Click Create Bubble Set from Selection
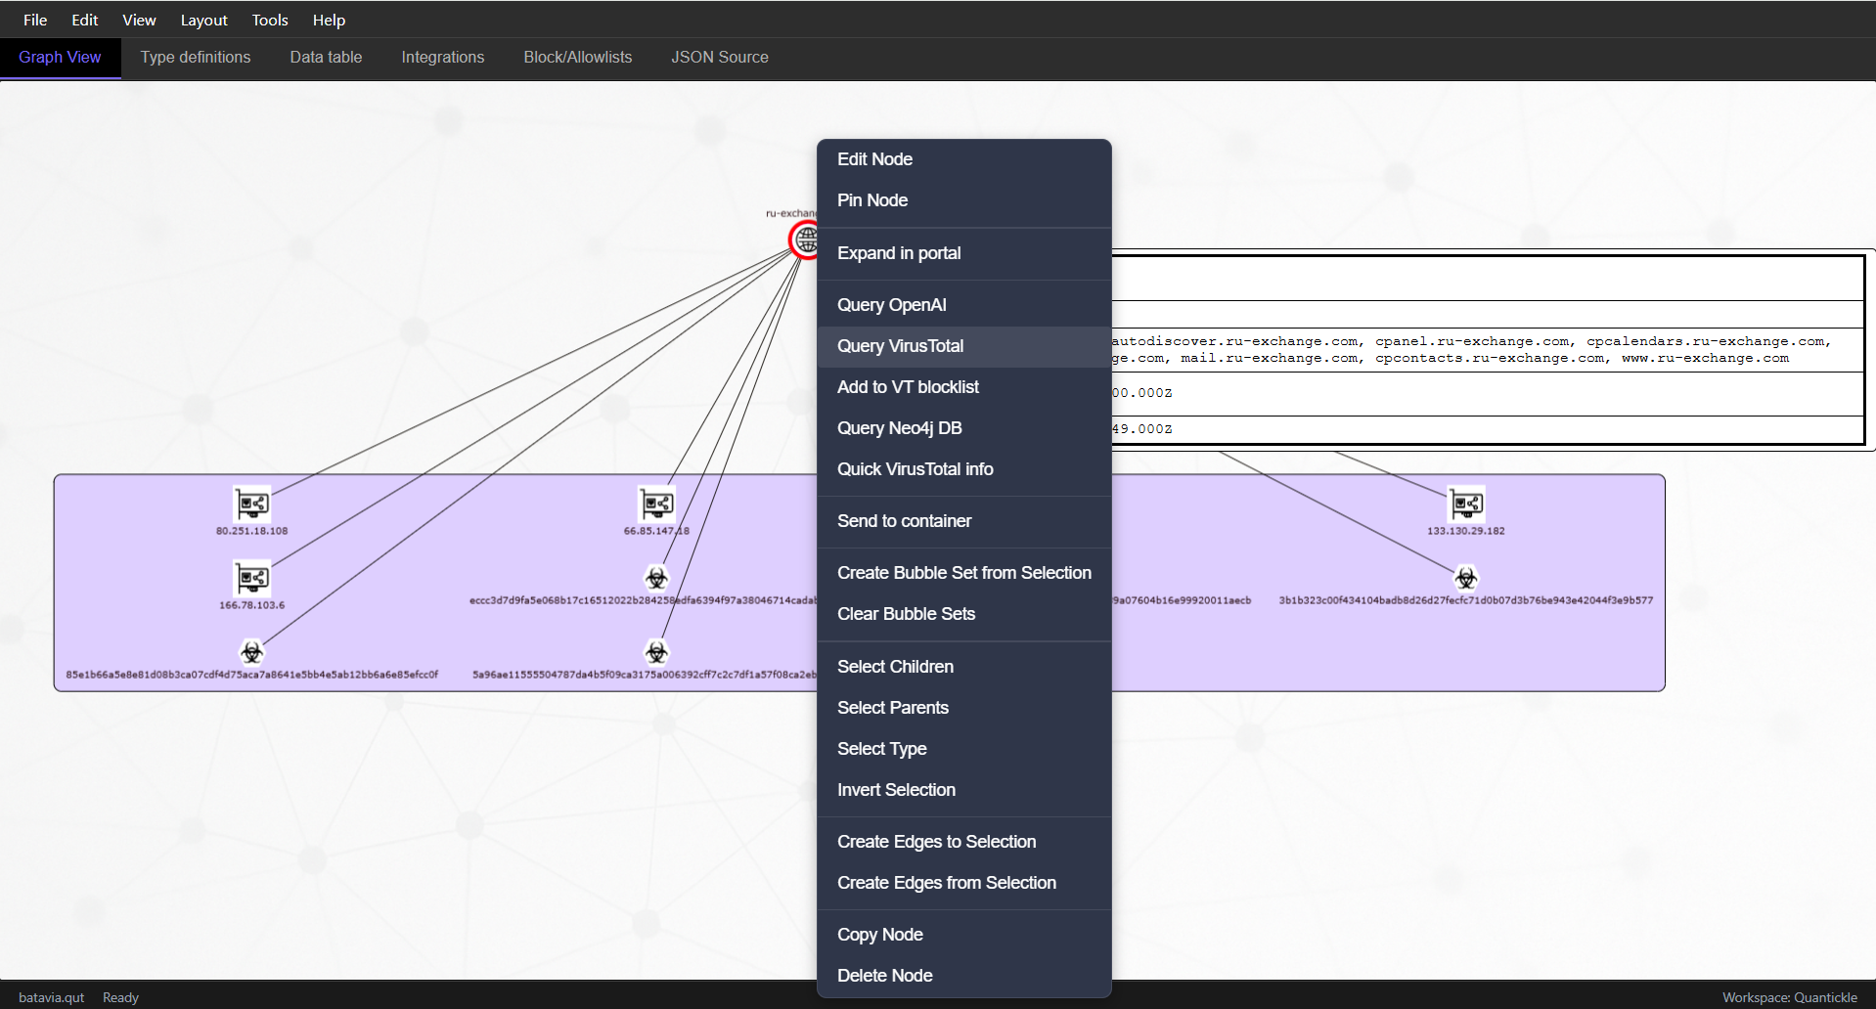This screenshot has height=1009, width=1876. coord(964,573)
